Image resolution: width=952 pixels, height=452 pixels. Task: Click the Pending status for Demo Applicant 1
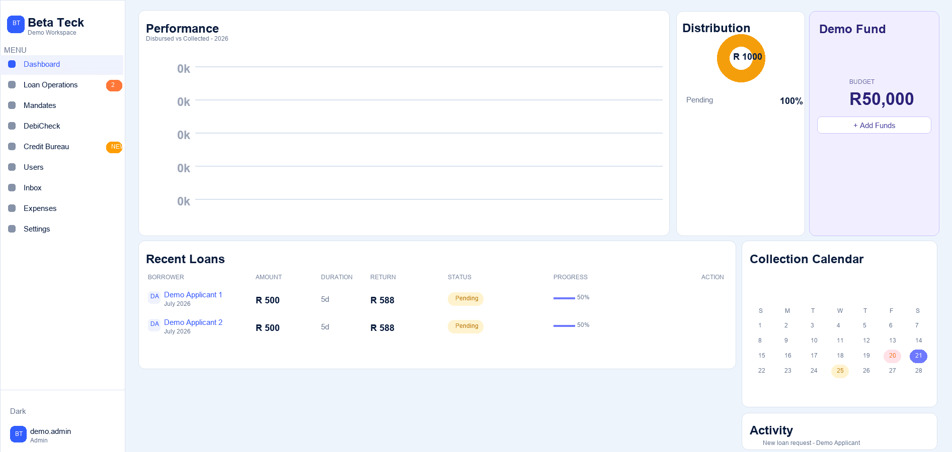466,299
